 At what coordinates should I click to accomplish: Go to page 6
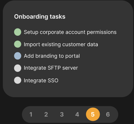pos(108,115)
